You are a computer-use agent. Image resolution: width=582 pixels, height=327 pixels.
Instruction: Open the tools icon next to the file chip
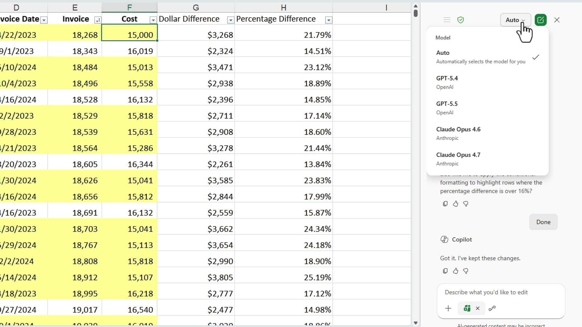coord(492,308)
